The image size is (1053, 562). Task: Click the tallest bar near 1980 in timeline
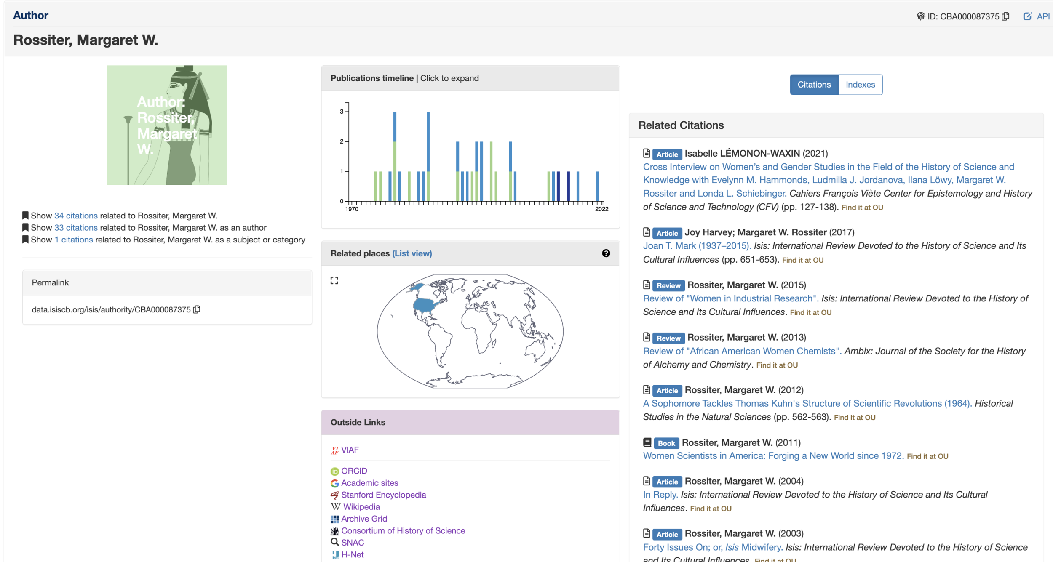click(395, 156)
